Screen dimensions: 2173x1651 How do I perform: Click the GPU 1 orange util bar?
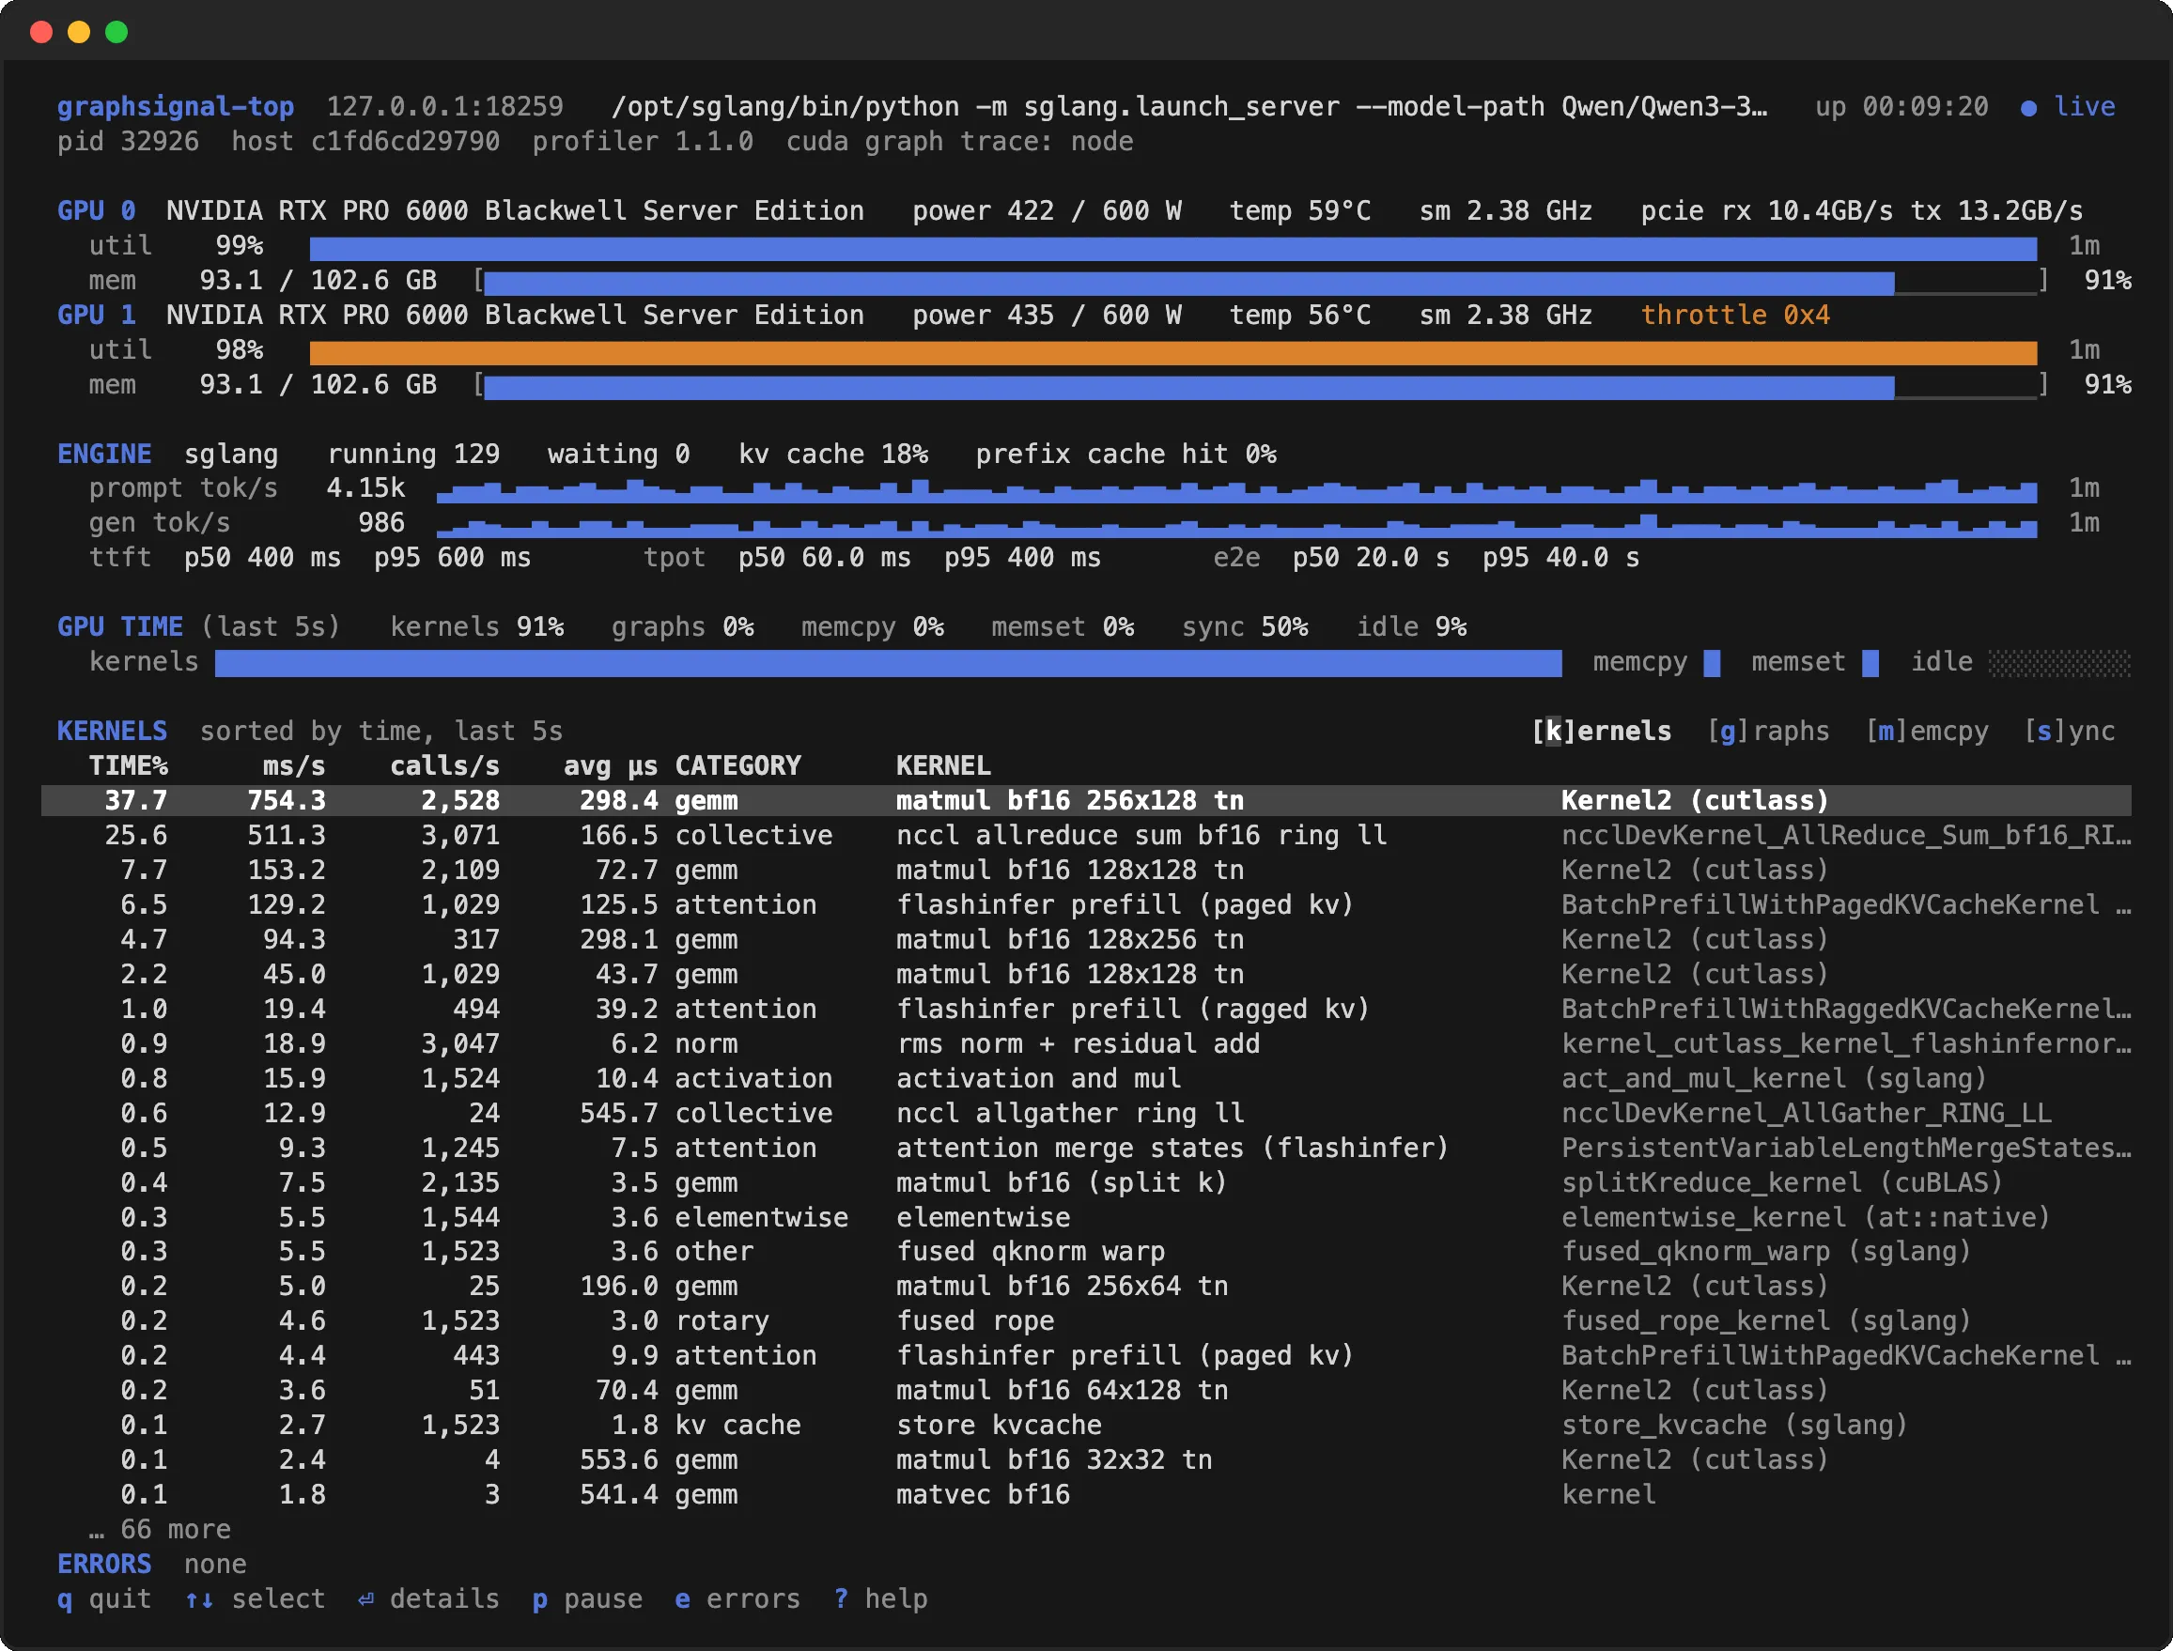[x=1173, y=352]
